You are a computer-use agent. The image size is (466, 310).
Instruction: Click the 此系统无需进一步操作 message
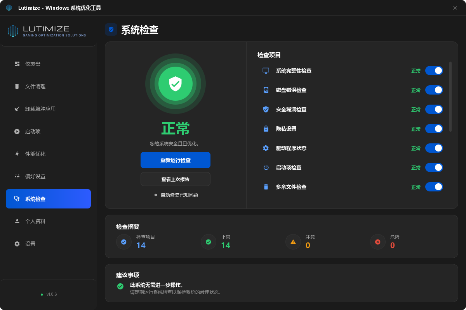156,285
